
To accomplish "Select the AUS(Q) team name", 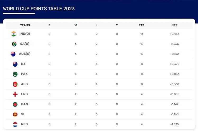I will 25,54.
